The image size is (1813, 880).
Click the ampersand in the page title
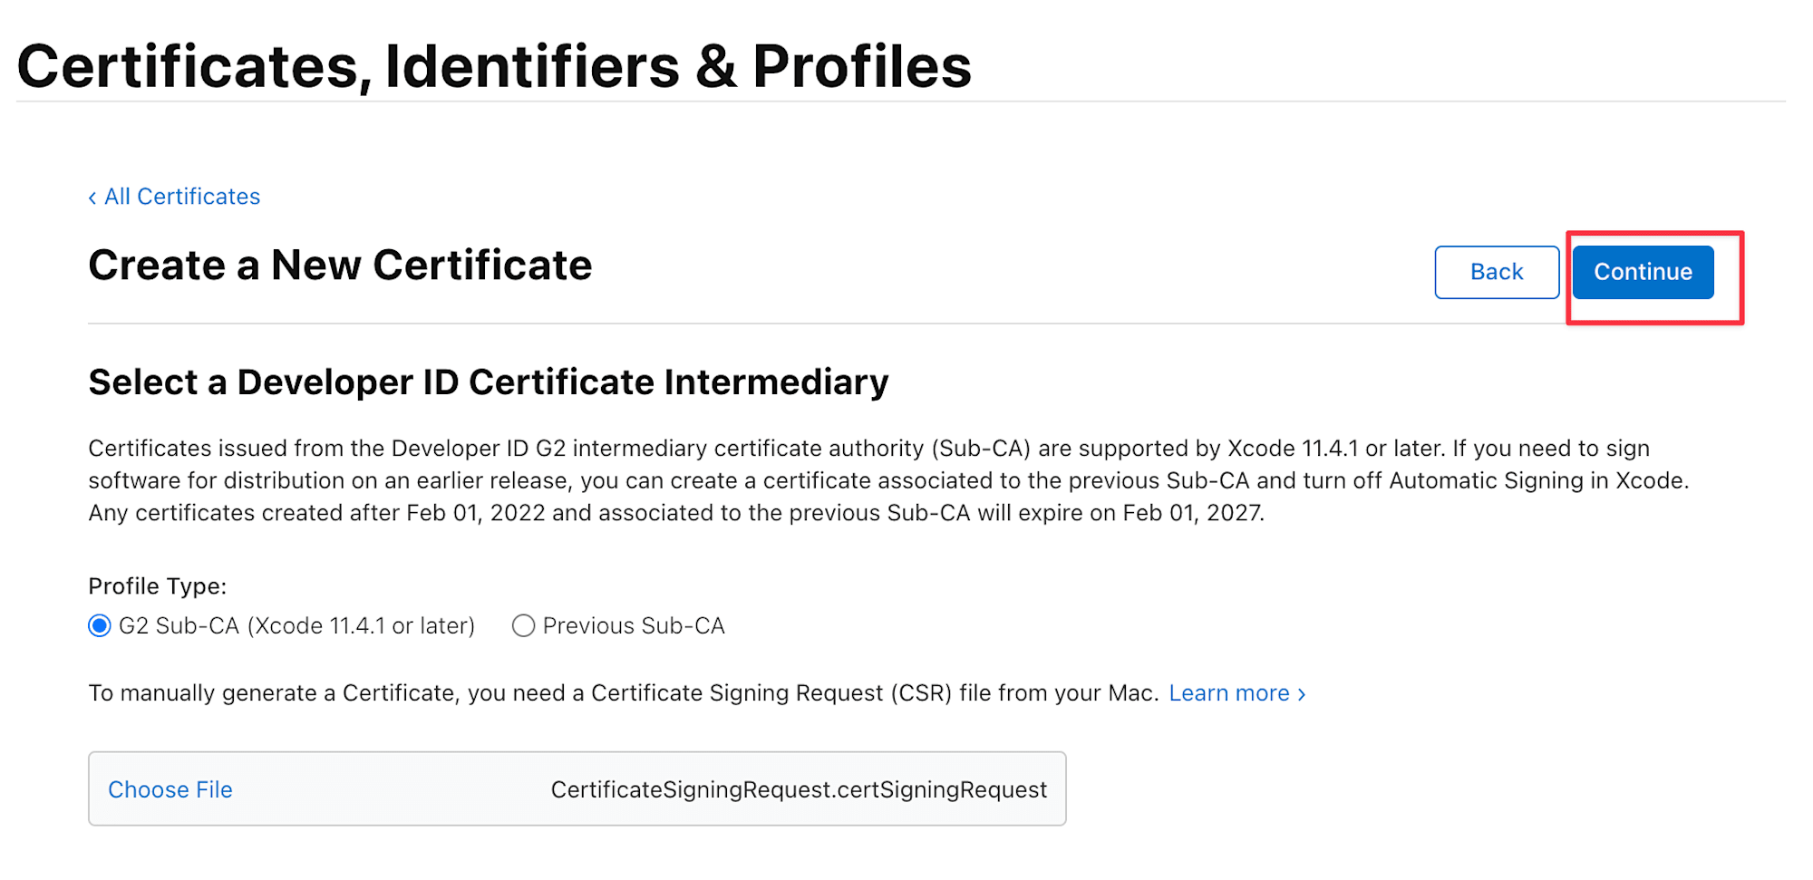point(716,67)
